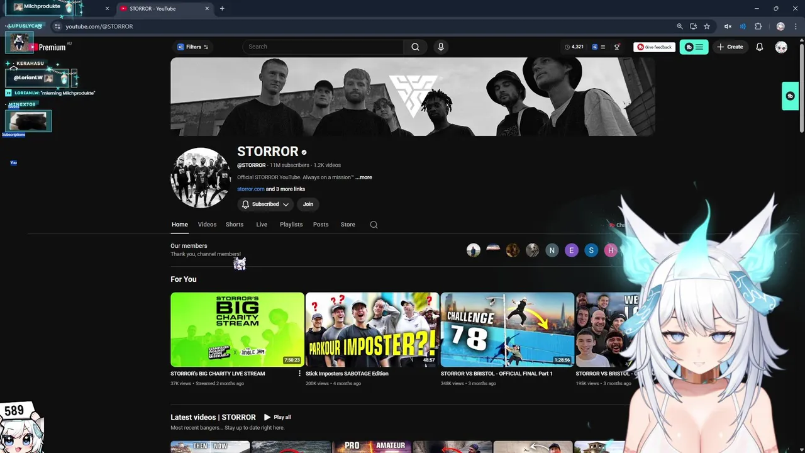This screenshot has width=805, height=453.
Task: Open the vidIQ 4,321 clock counter
Action: point(574,47)
